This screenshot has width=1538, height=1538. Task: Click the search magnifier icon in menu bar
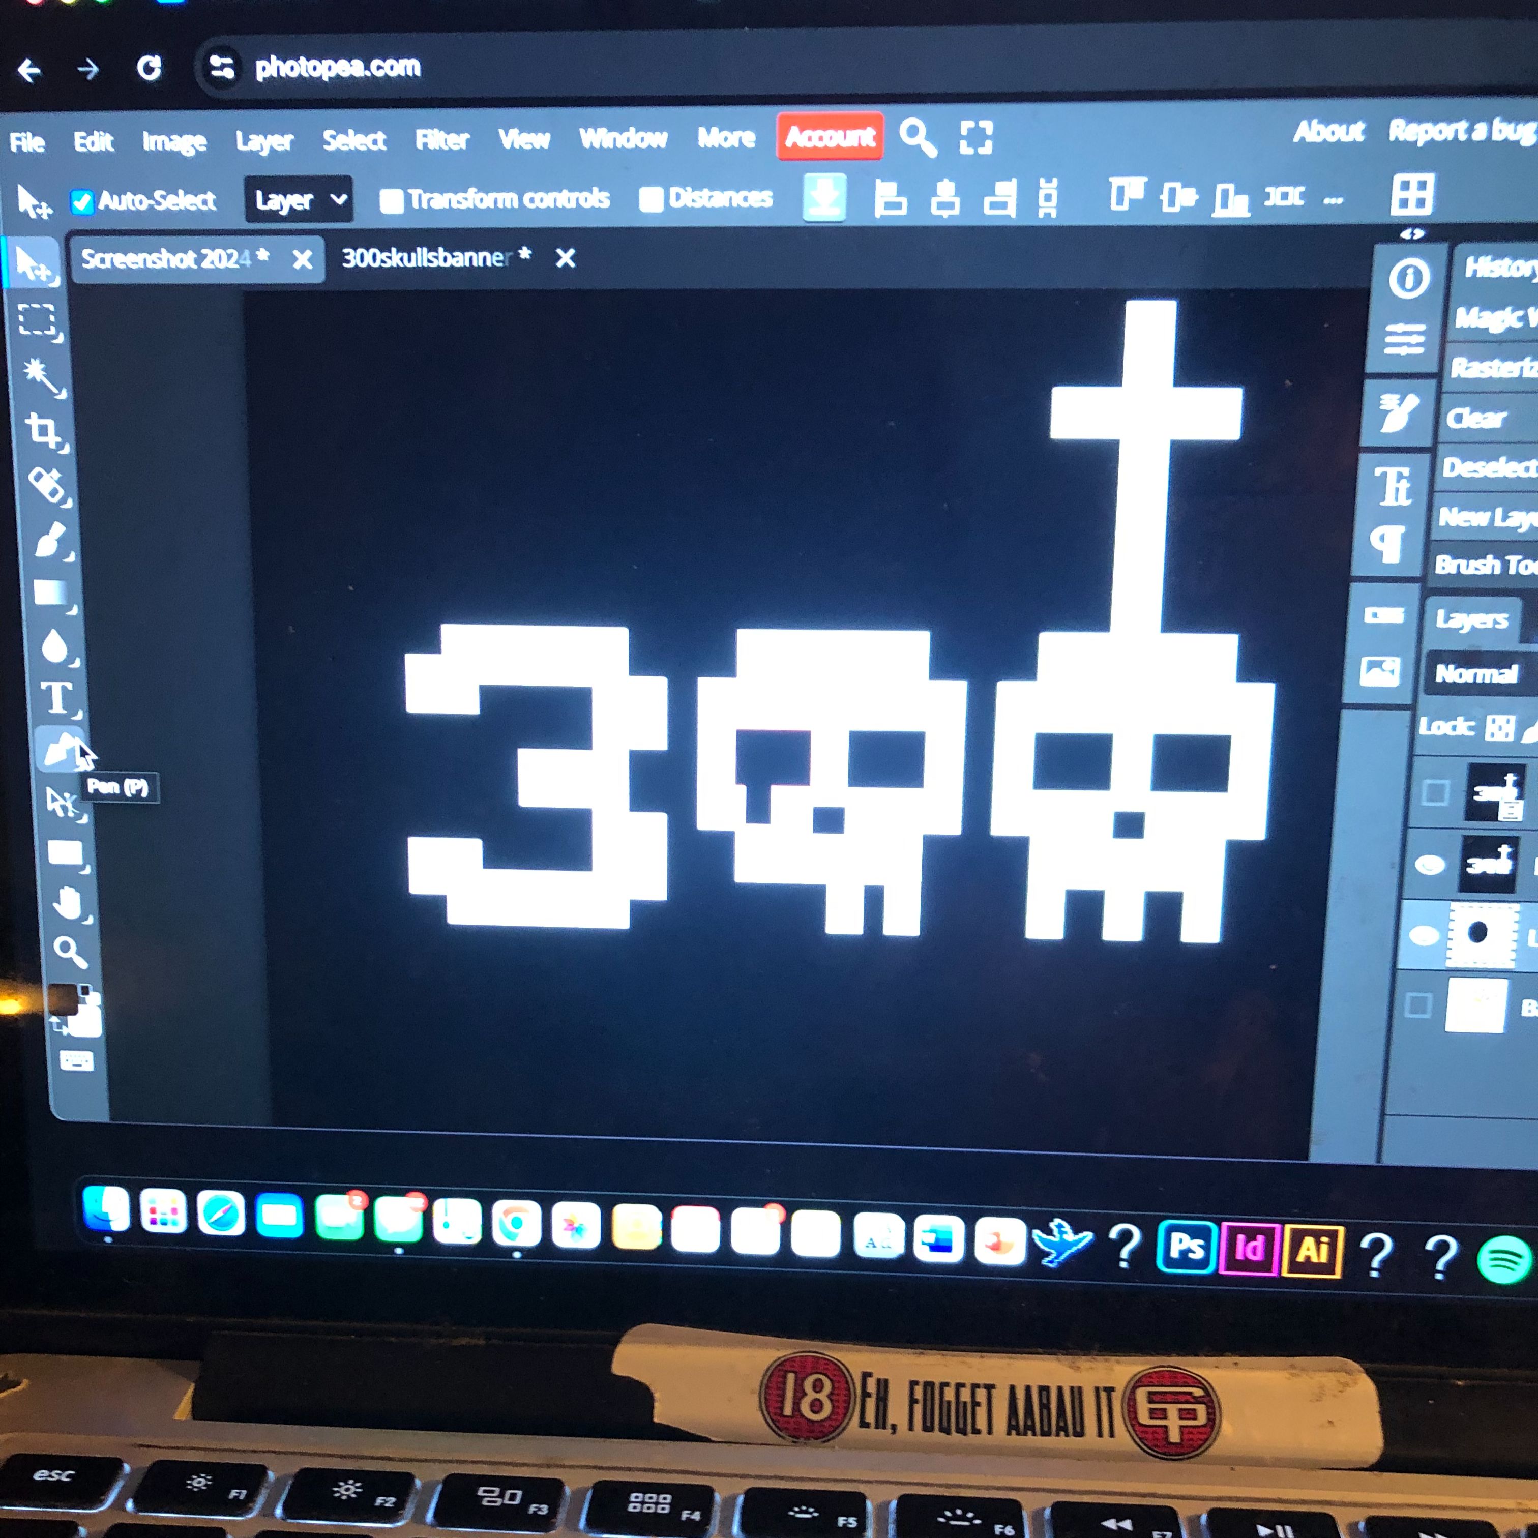(x=917, y=138)
